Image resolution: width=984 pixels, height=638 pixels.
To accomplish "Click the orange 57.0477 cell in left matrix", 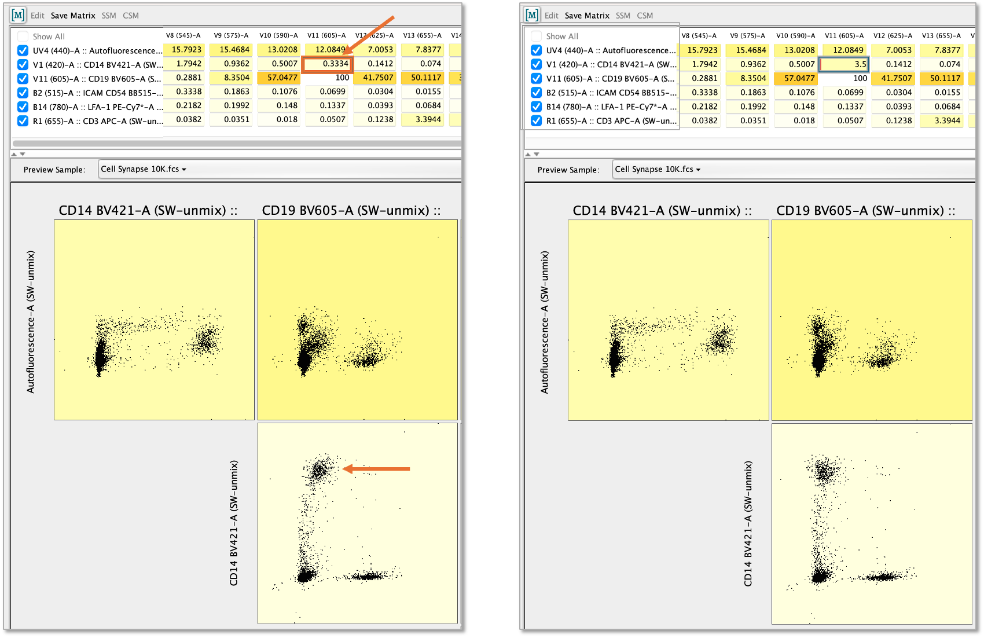I will point(280,78).
